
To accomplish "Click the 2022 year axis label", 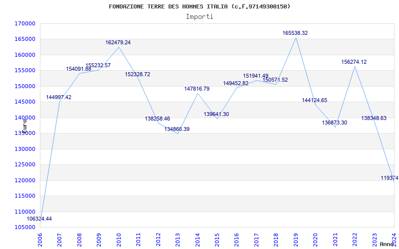I will (355, 240).
